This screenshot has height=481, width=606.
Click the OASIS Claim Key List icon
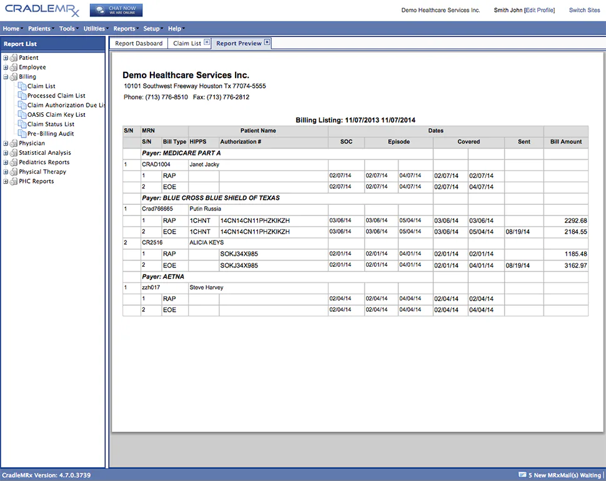22,115
